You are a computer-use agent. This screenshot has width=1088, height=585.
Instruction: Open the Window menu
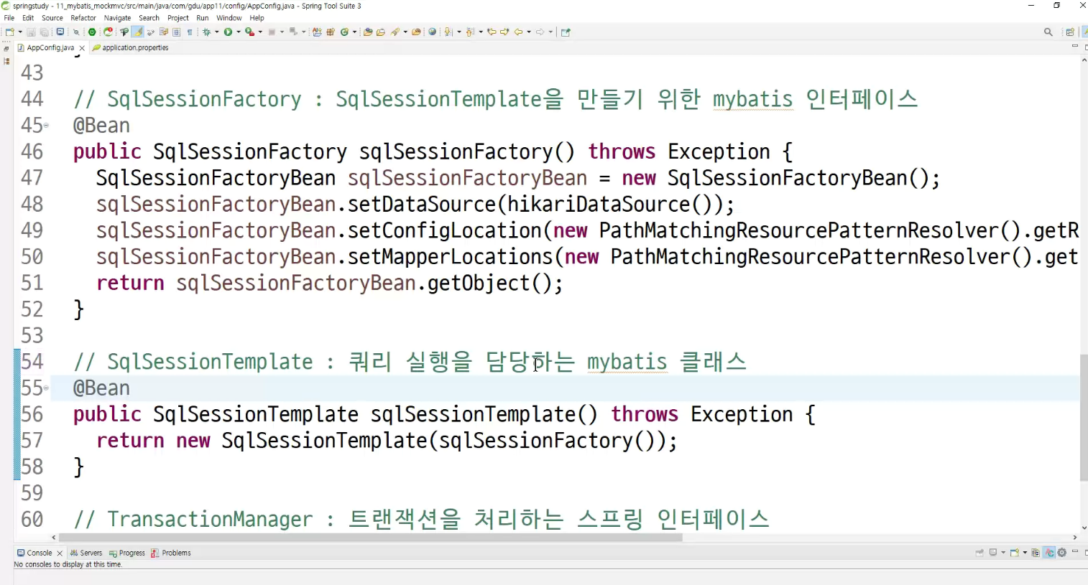(x=229, y=18)
